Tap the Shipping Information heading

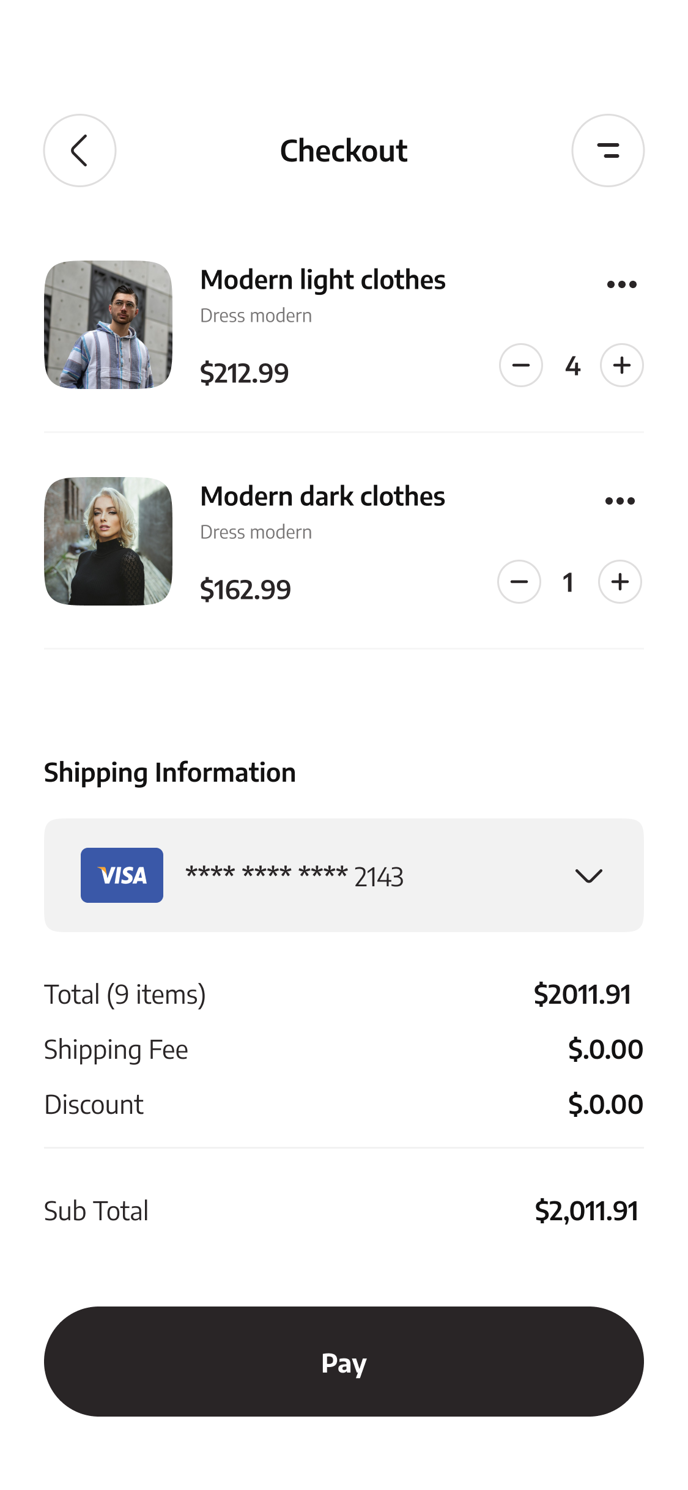click(x=170, y=773)
